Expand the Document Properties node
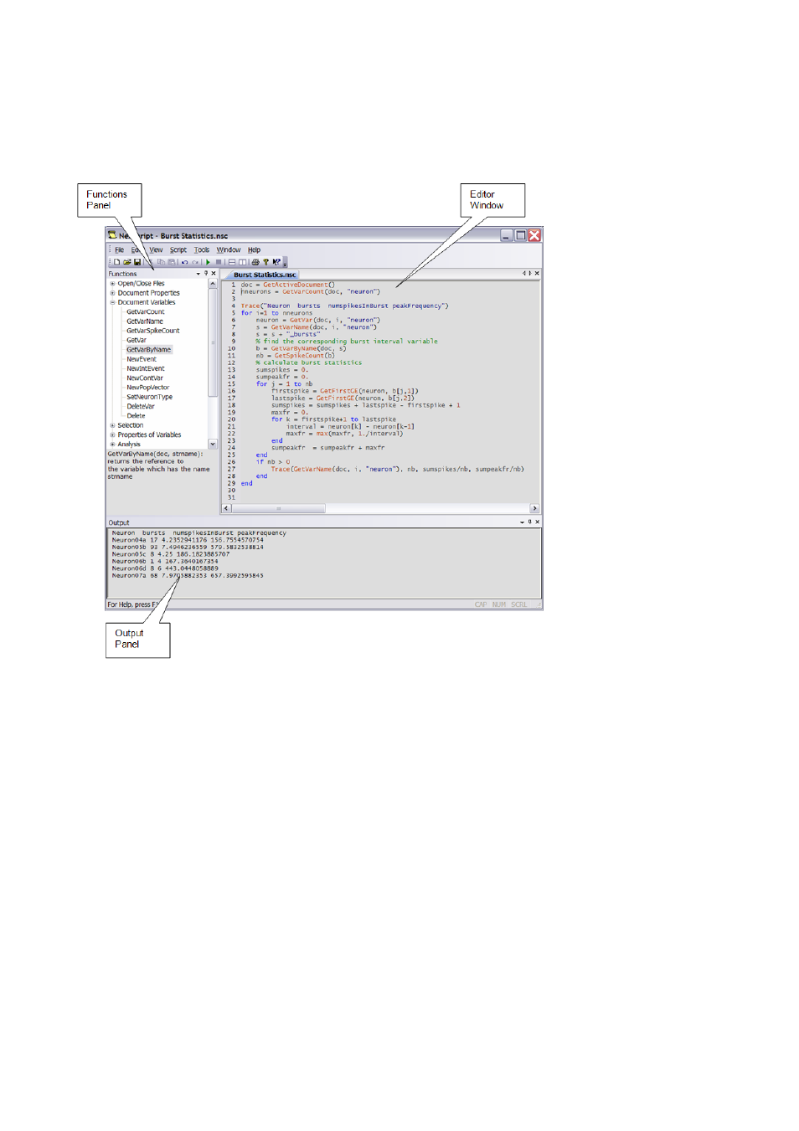This screenshot has width=799, height=1131. [x=112, y=293]
